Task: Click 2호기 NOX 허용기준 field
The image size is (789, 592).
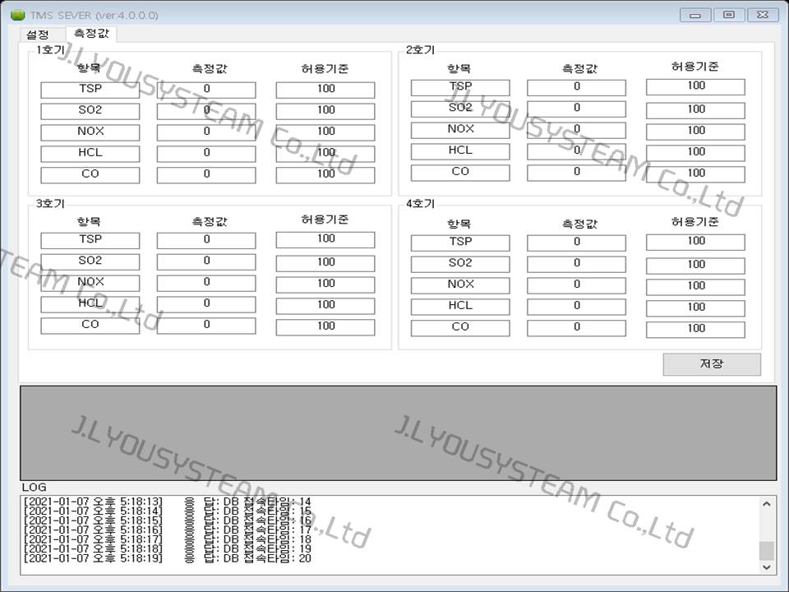Action: tap(695, 132)
